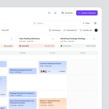This screenshot has width=109, height=109.
Task: Collapse cards with the black chevron-up button
Action: (96, 30)
